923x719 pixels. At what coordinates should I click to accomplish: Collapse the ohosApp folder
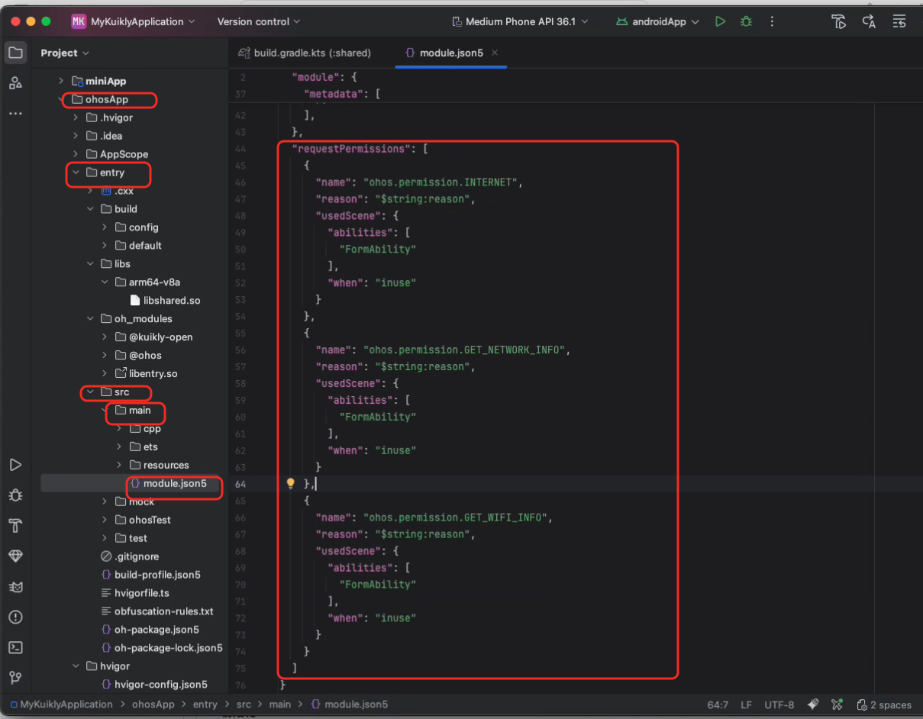[x=62, y=99]
